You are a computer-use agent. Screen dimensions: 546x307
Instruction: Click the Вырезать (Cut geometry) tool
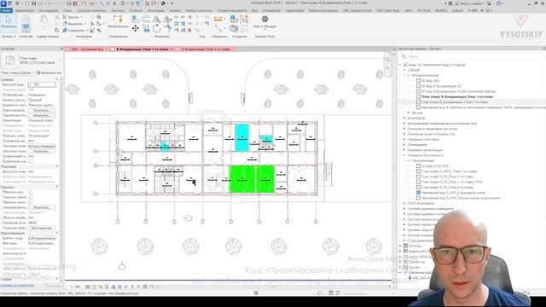pos(74,24)
